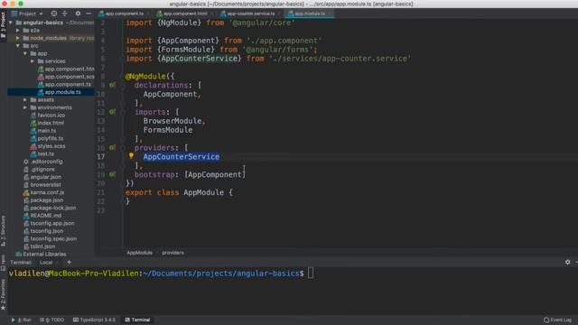Open package.json file
This screenshot has height=325, width=578.
[x=42, y=200]
